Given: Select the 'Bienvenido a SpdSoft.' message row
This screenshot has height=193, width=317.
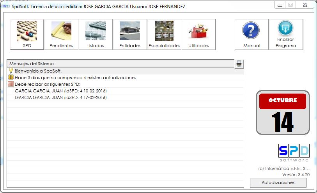Looking at the screenshot, I should coord(125,71).
